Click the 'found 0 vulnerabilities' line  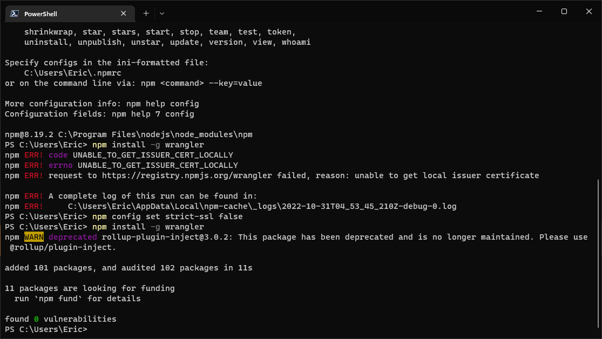[x=60, y=319]
